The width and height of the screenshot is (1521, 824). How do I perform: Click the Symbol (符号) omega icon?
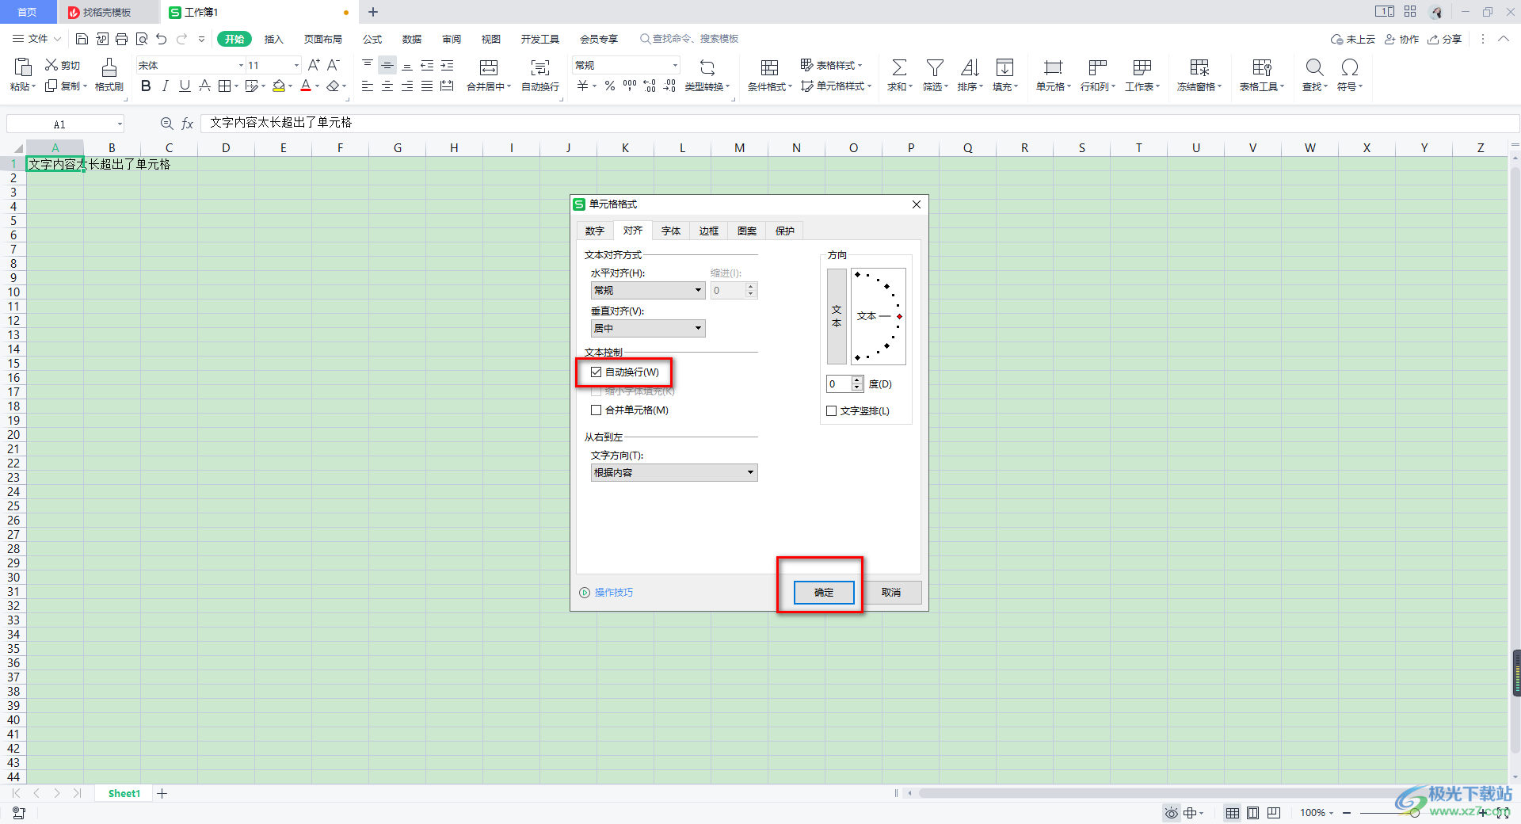click(x=1349, y=67)
